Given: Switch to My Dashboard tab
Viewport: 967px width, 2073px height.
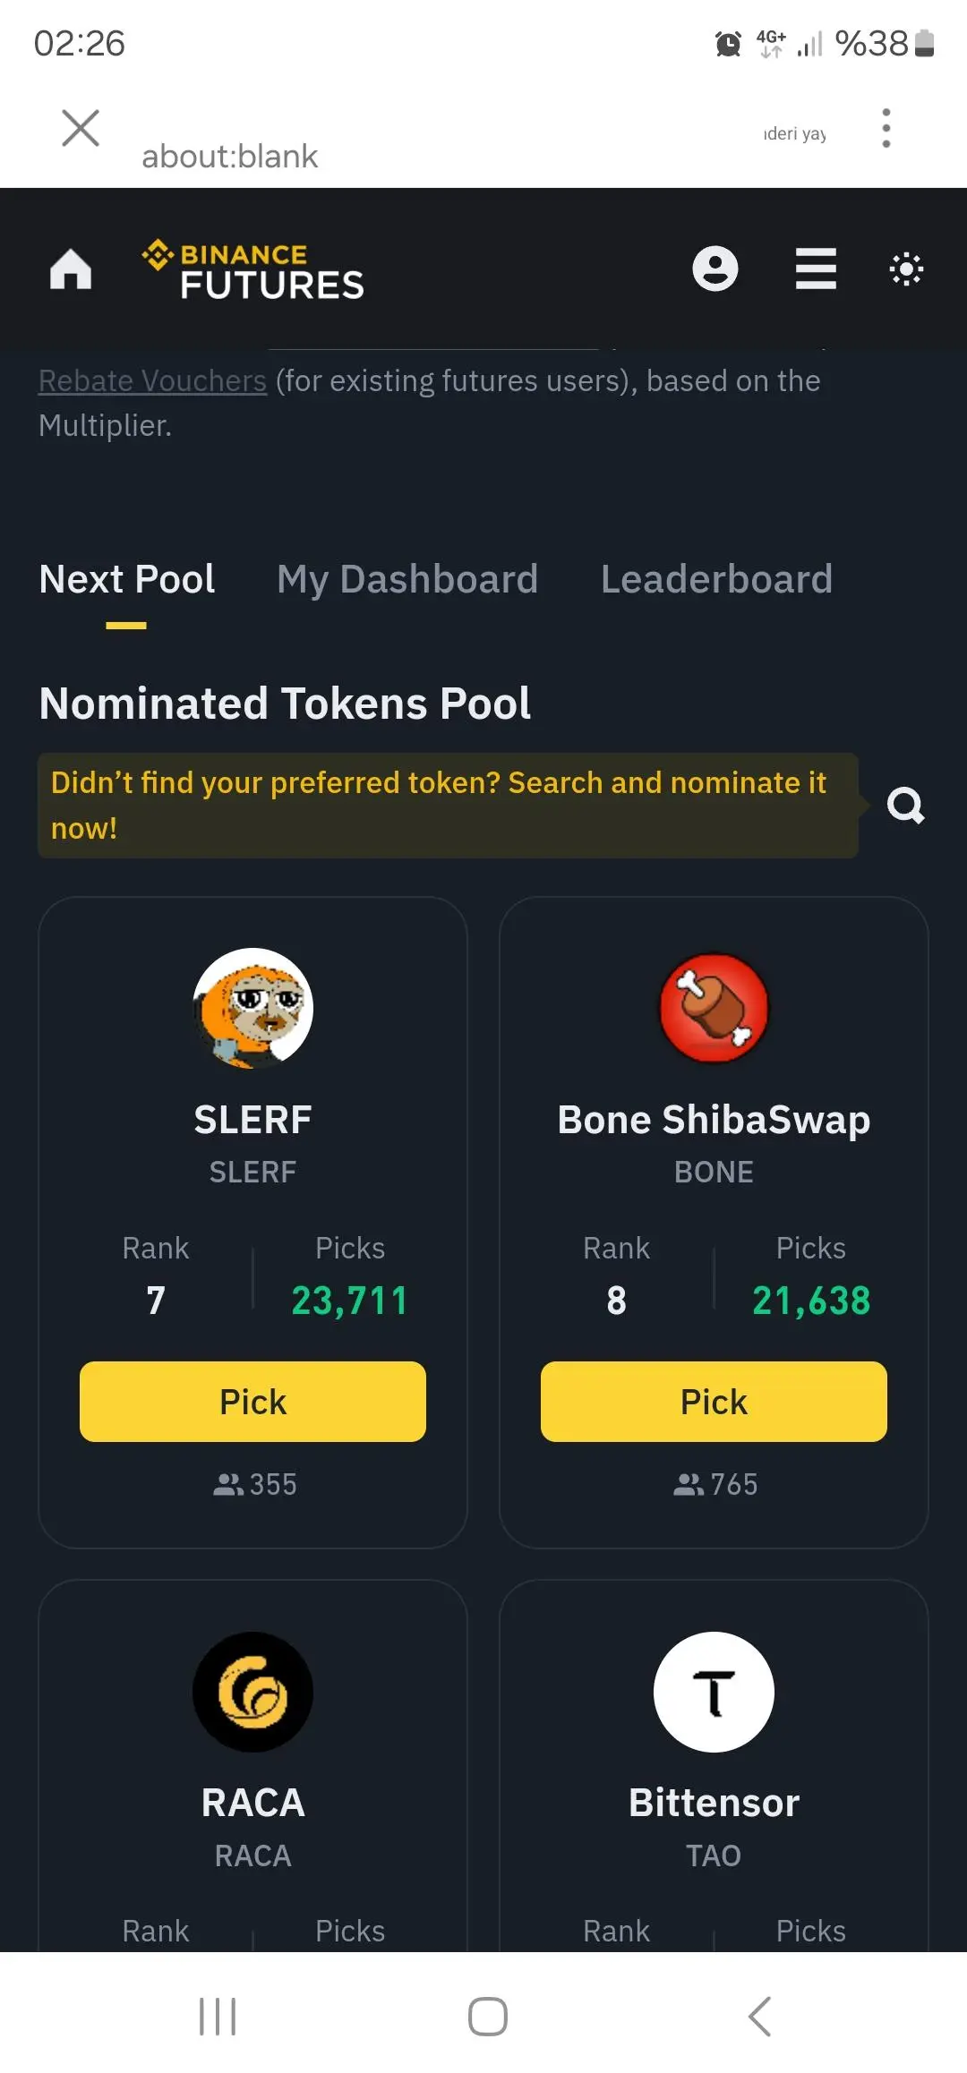Looking at the screenshot, I should pyautogui.click(x=407, y=579).
